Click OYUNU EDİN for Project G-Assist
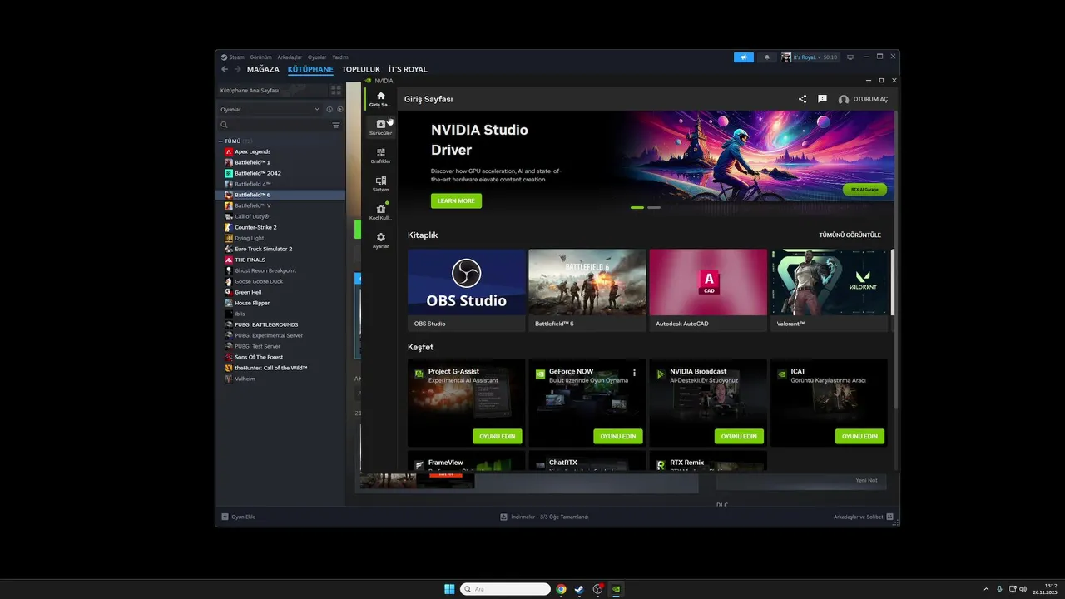 pos(498,436)
